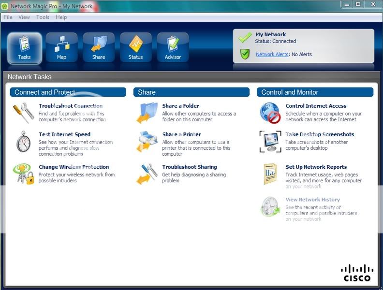
Task: Click the Cisco logo
Action: click(x=357, y=273)
